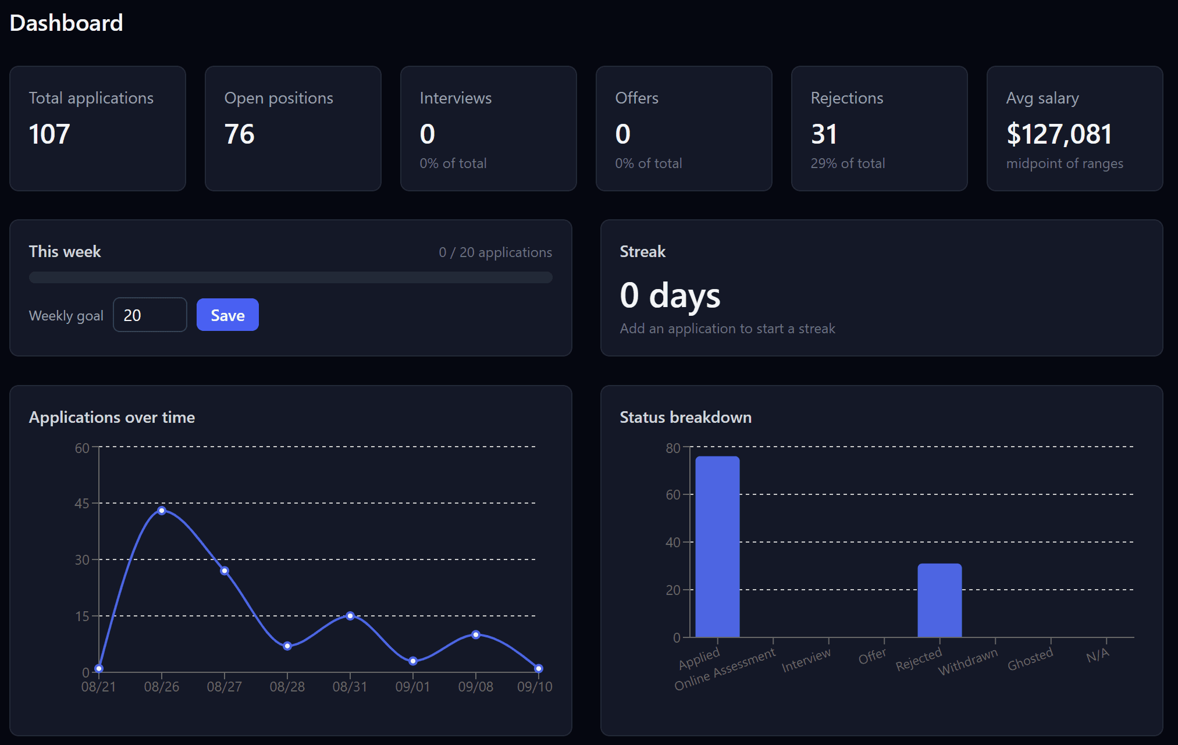Open the Interviews stat card

489,129
